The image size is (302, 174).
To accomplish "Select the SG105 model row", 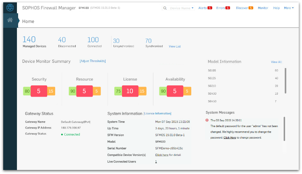I will coord(243,70).
